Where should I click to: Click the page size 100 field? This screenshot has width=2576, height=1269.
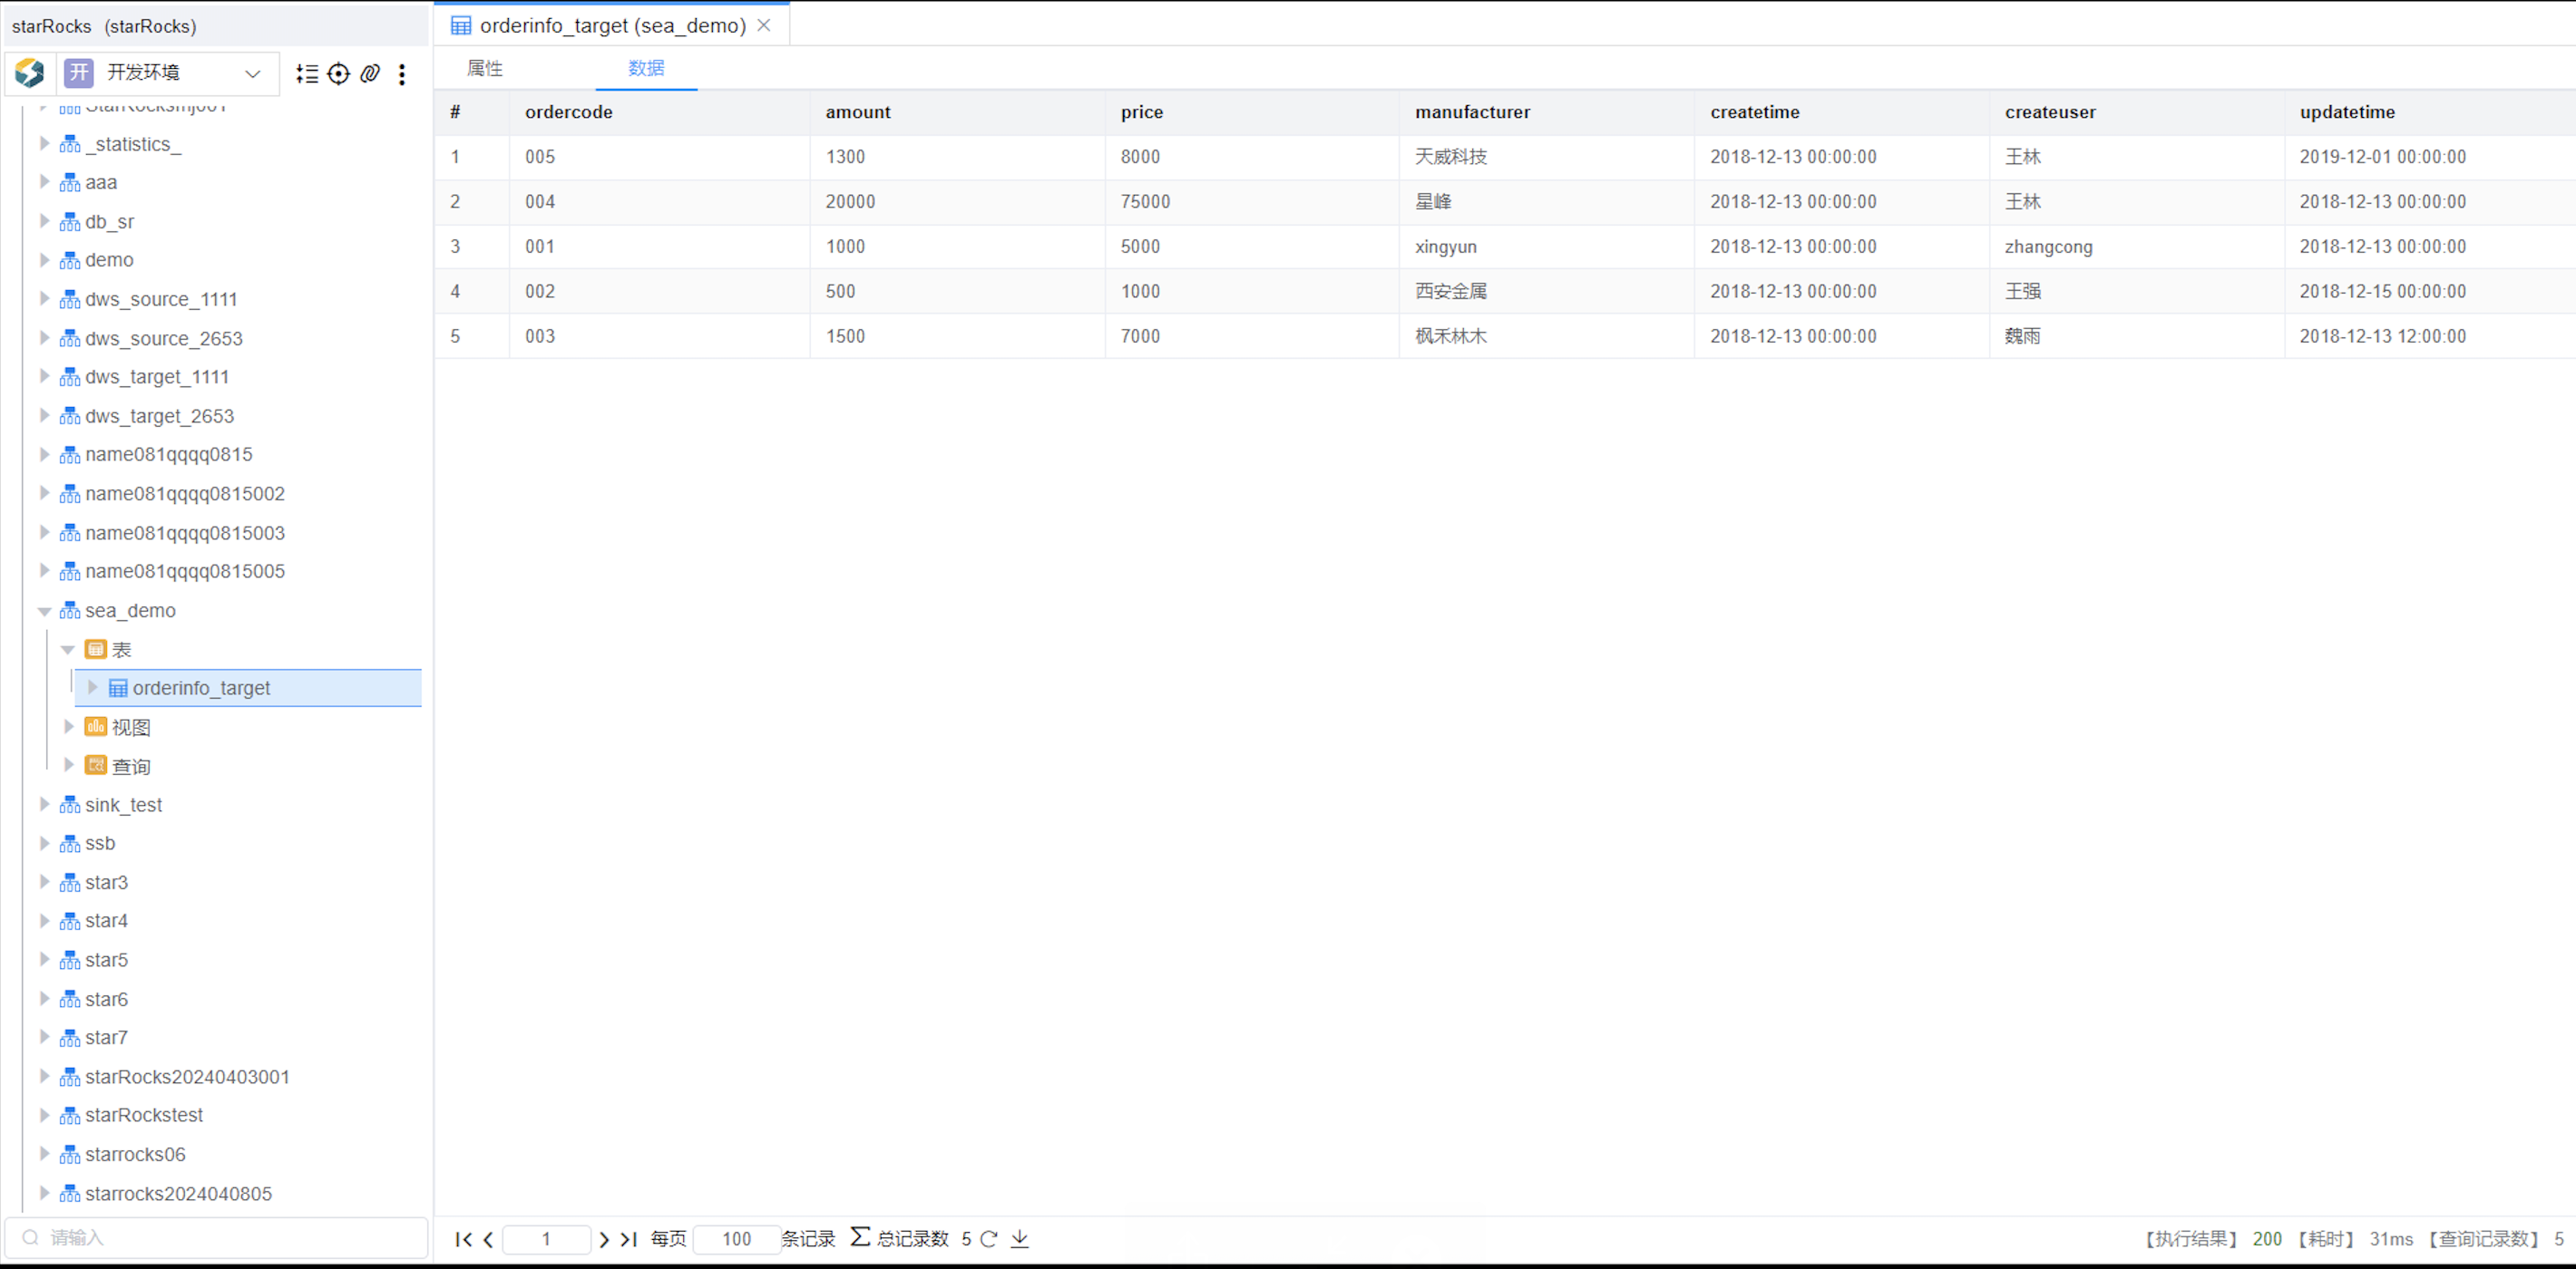(x=736, y=1239)
